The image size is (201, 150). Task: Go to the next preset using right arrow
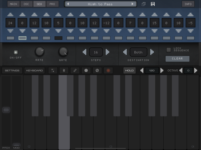tap(133, 4)
